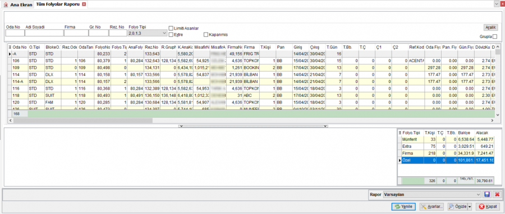Screen dimensions: 505x214
Task: Open the main grid column chooser icon
Action: (x=10, y=47)
